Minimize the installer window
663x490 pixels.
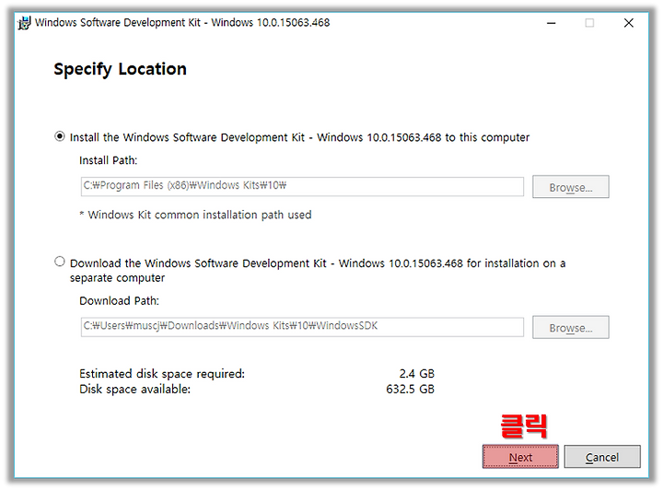tap(551, 23)
